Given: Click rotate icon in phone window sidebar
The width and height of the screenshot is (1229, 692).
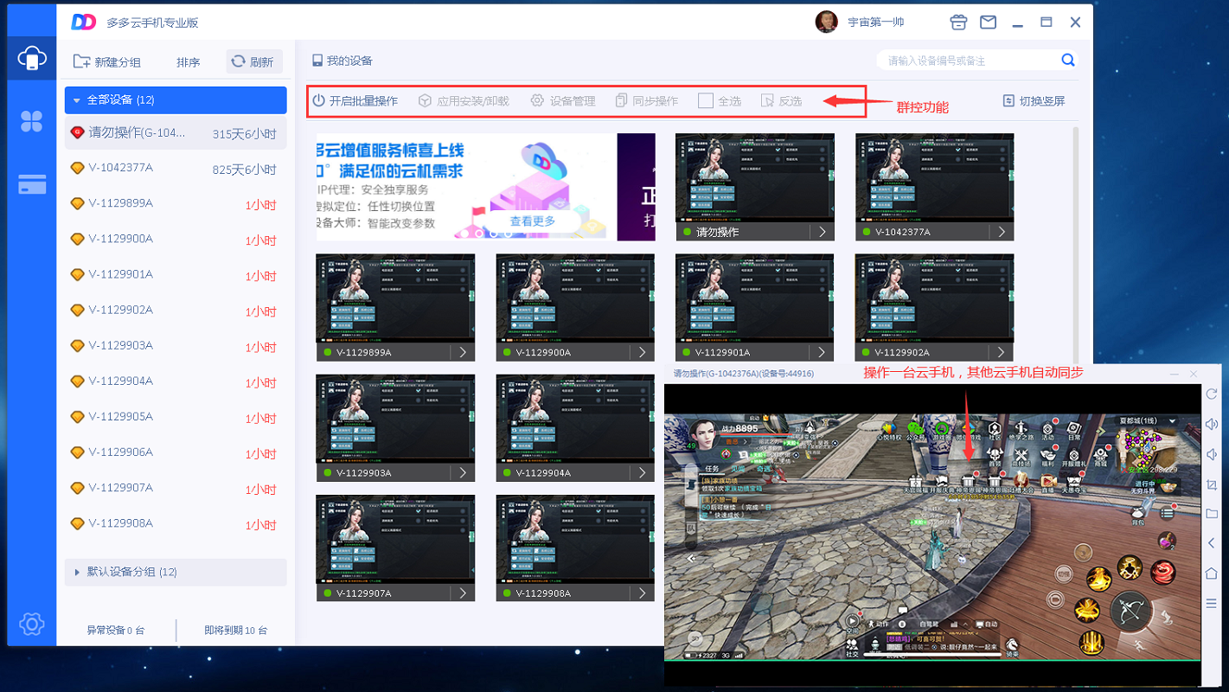Looking at the screenshot, I should click(x=1212, y=394).
